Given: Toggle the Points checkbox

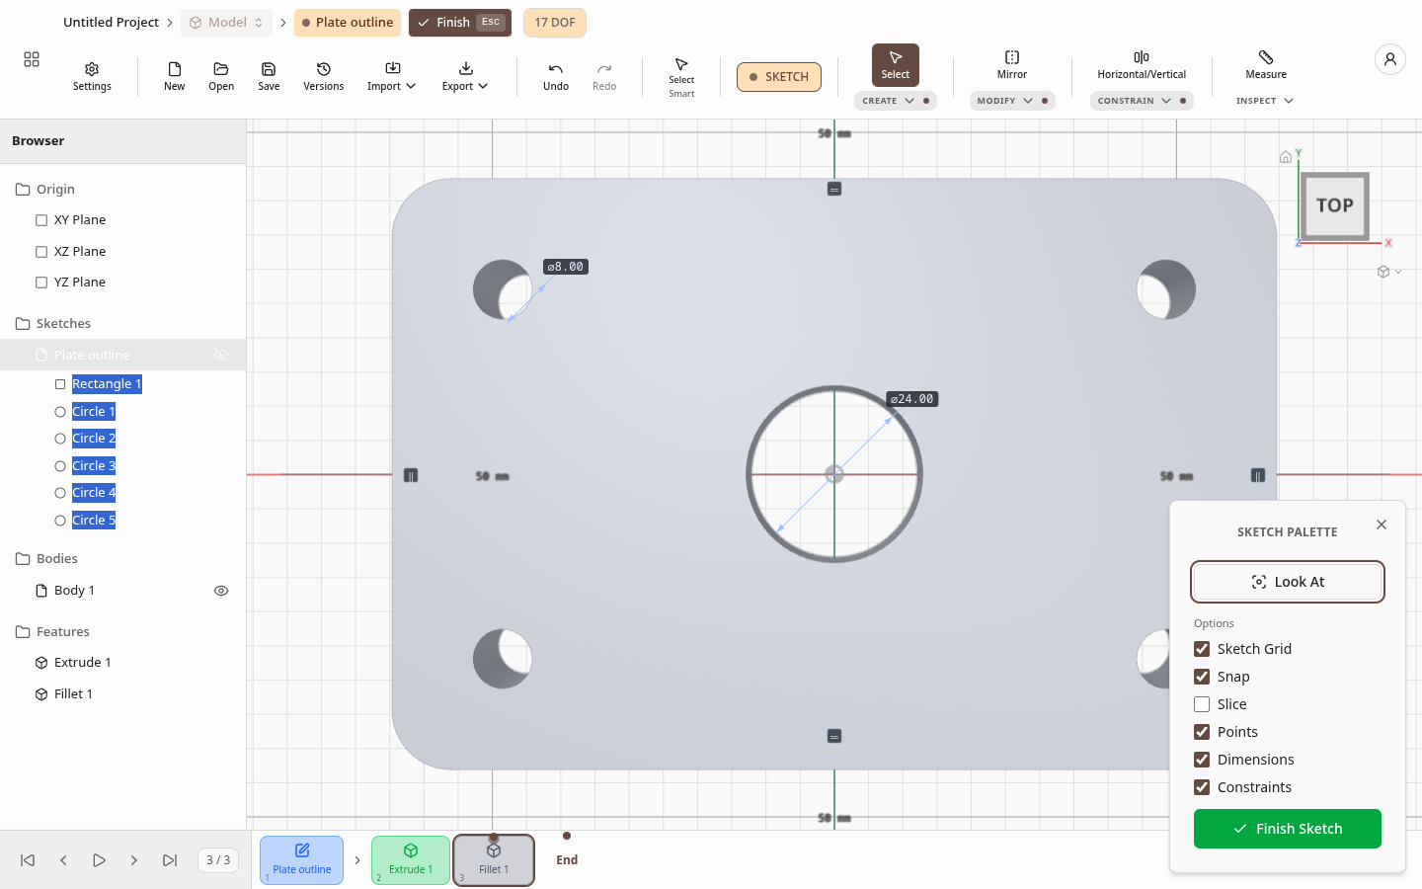Looking at the screenshot, I should (x=1202, y=732).
